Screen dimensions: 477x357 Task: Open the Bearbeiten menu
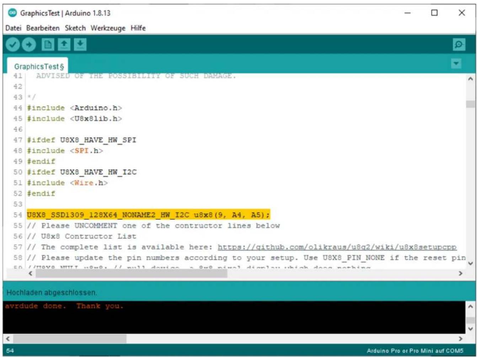[x=43, y=28]
